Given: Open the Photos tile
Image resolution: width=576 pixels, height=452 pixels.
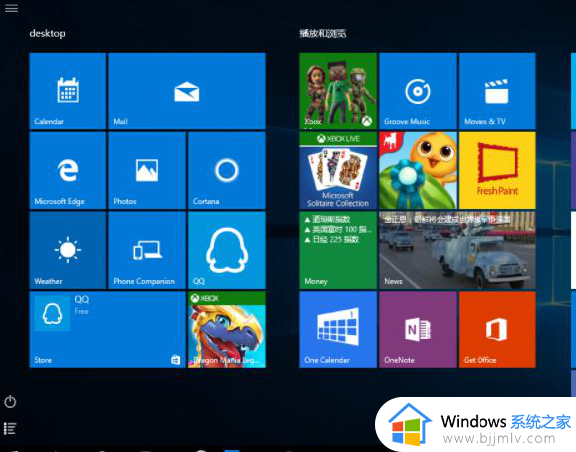Looking at the screenshot, I should pos(147,170).
